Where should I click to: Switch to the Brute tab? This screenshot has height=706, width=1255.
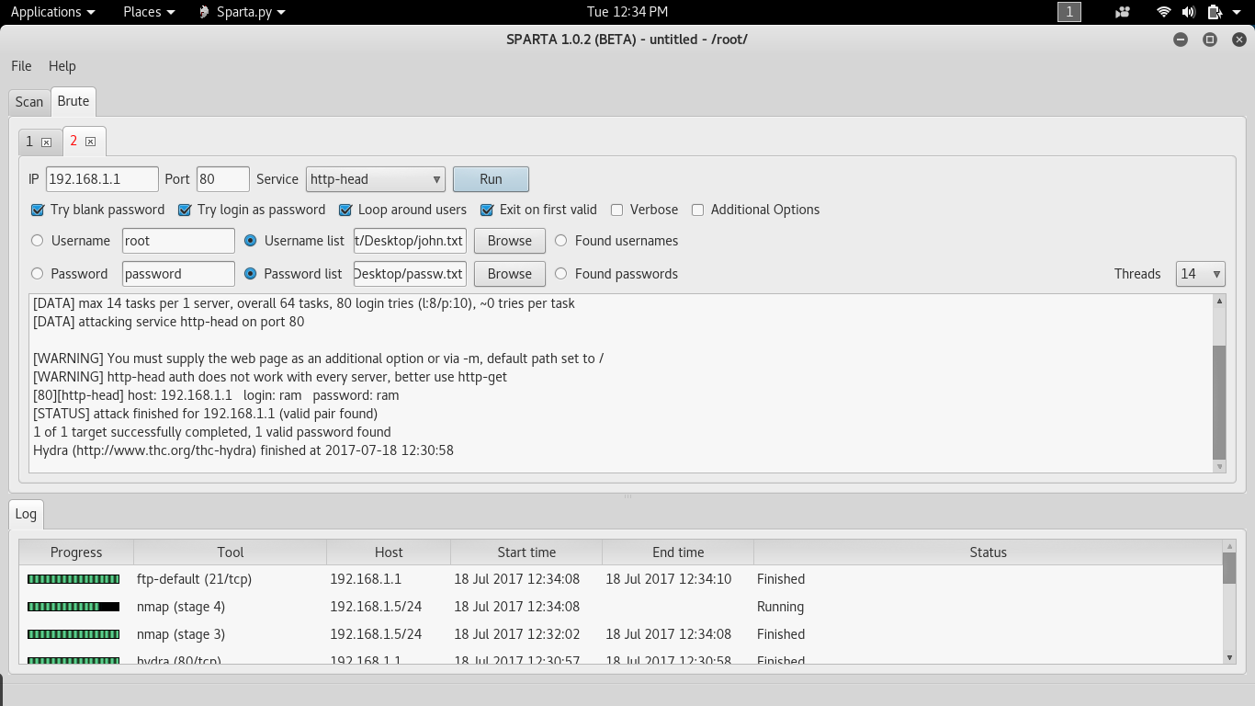(x=73, y=101)
